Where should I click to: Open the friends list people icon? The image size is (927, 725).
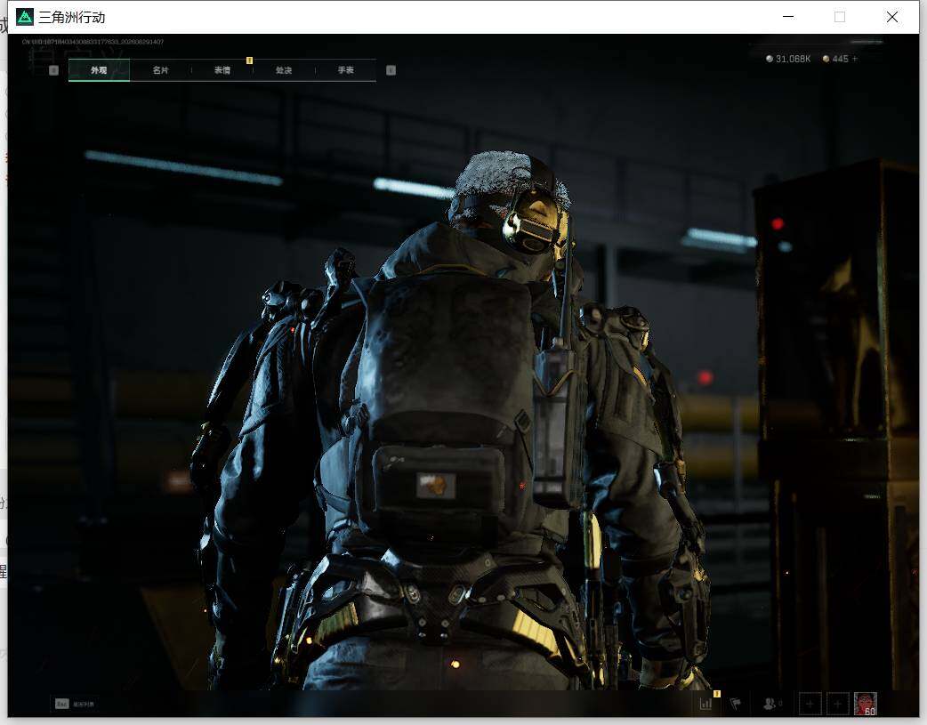tap(770, 704)
